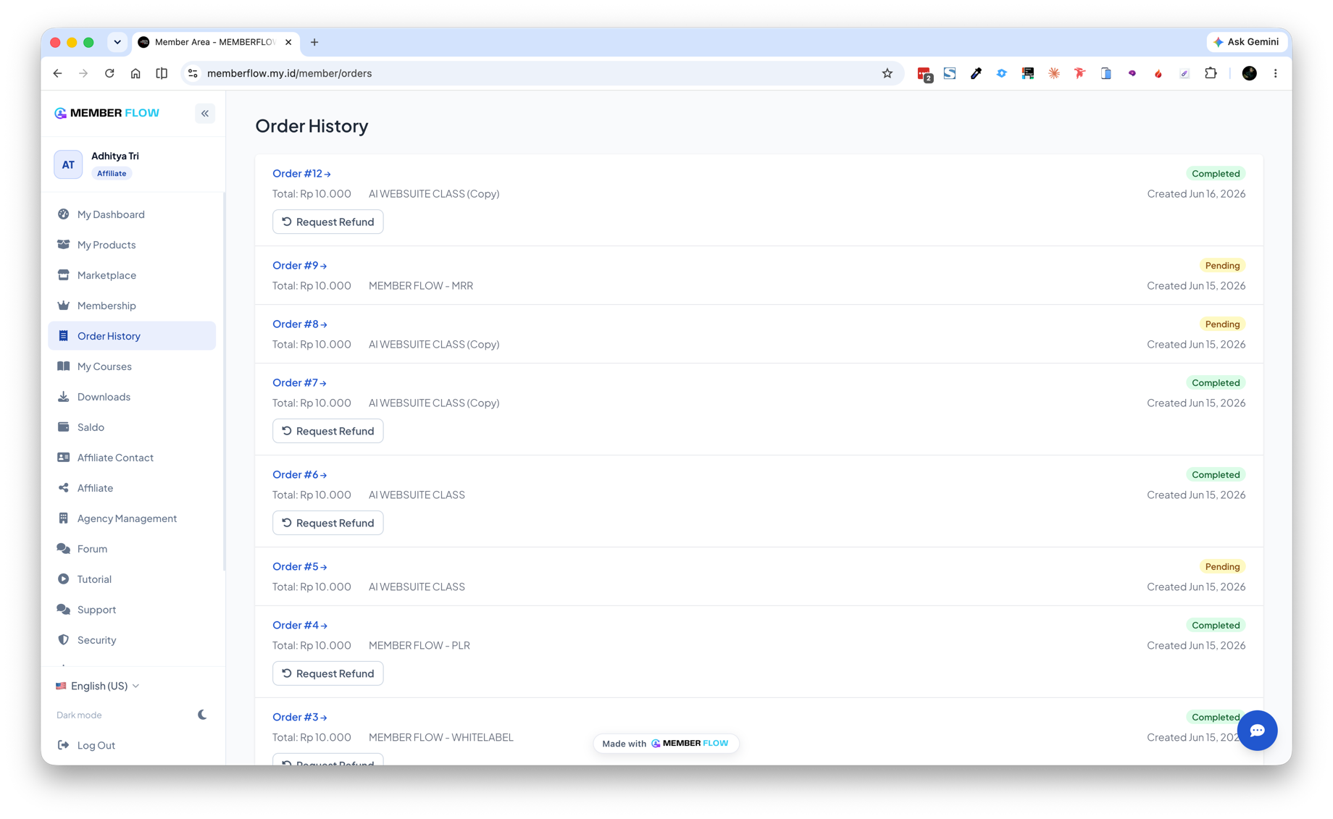This screenshot has width=1333, height=819.
Task: Expand the English (US) language dropdown
Action: 98,686
